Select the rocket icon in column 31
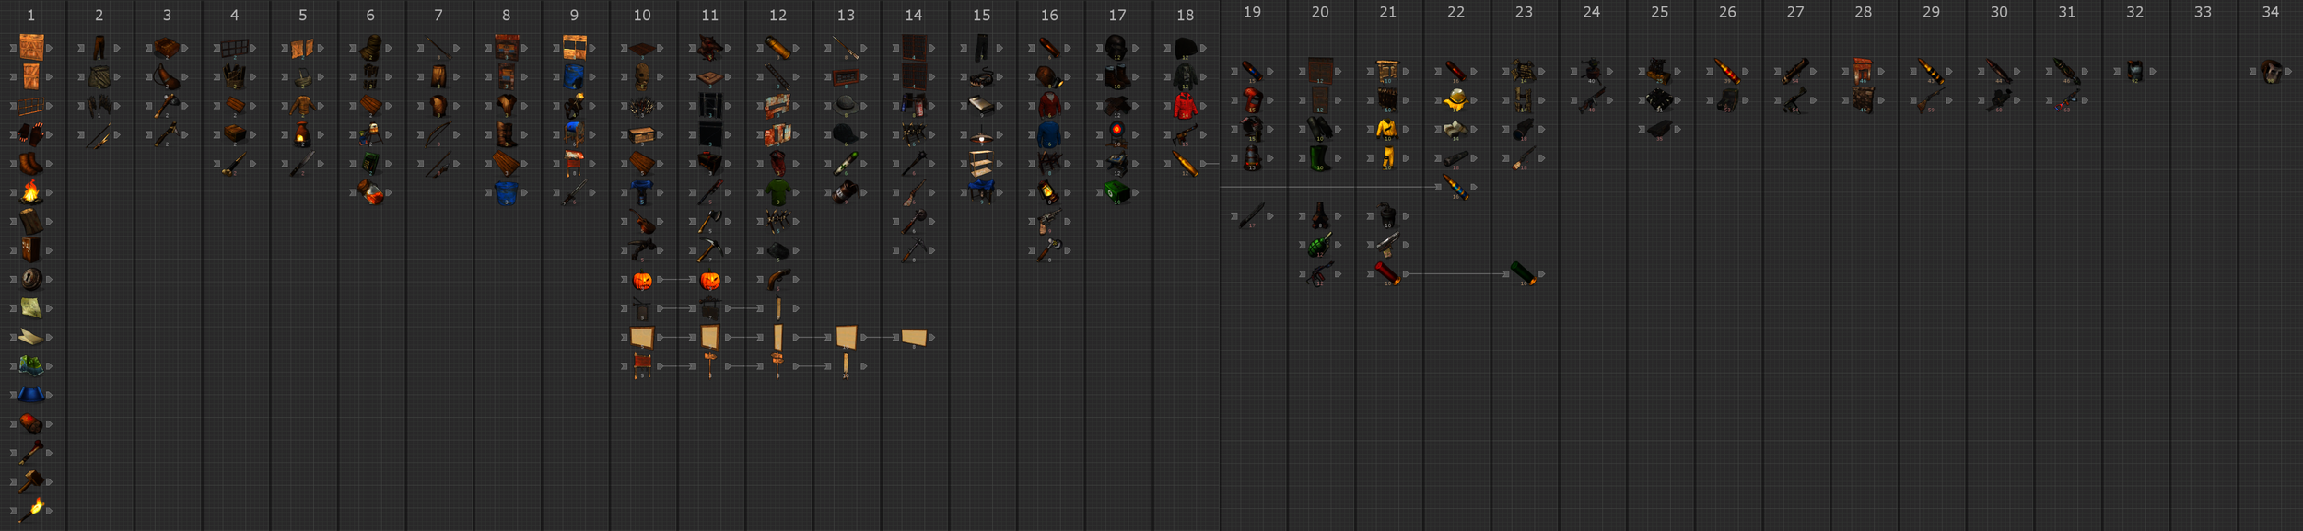Viewport: 2303px width, 531px height. 2066,71
